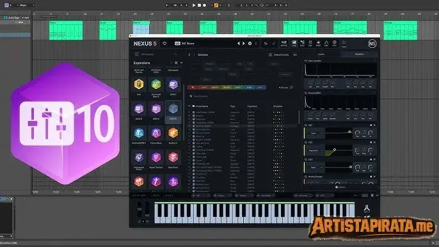Remove EQ1 effect with its X button
439x247 pixels.
[x=374, y=125]
